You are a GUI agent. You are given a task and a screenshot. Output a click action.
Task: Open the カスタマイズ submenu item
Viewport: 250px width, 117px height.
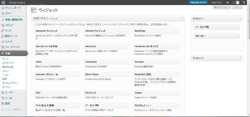click(x=8, y=63)
